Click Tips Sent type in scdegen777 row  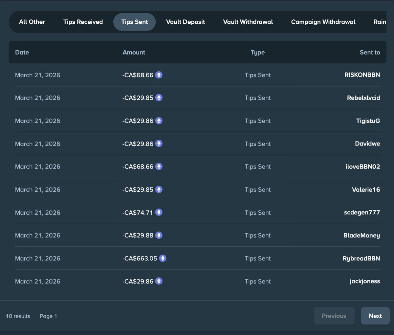pos(258,213)
